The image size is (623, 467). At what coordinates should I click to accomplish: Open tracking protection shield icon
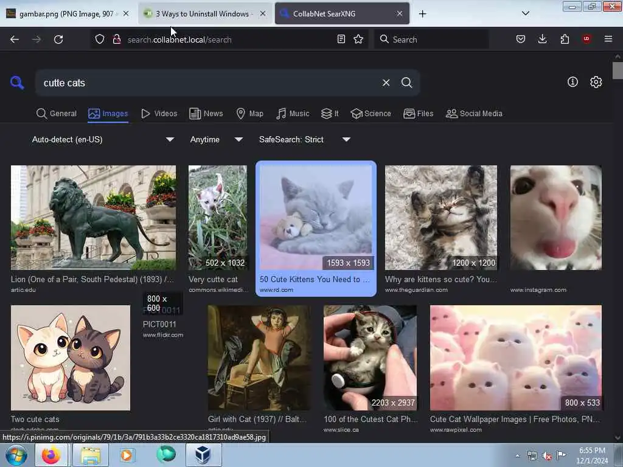(100, 40)
